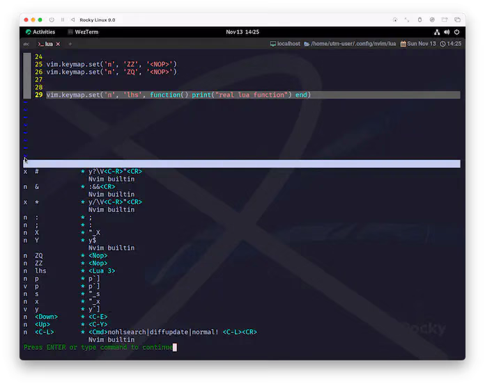
Task: Click the folder icon before the nvim/lua path
Action: tap(307, 44)
